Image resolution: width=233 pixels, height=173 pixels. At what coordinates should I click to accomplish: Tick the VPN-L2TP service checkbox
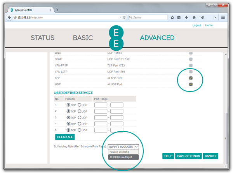point(191,72)
